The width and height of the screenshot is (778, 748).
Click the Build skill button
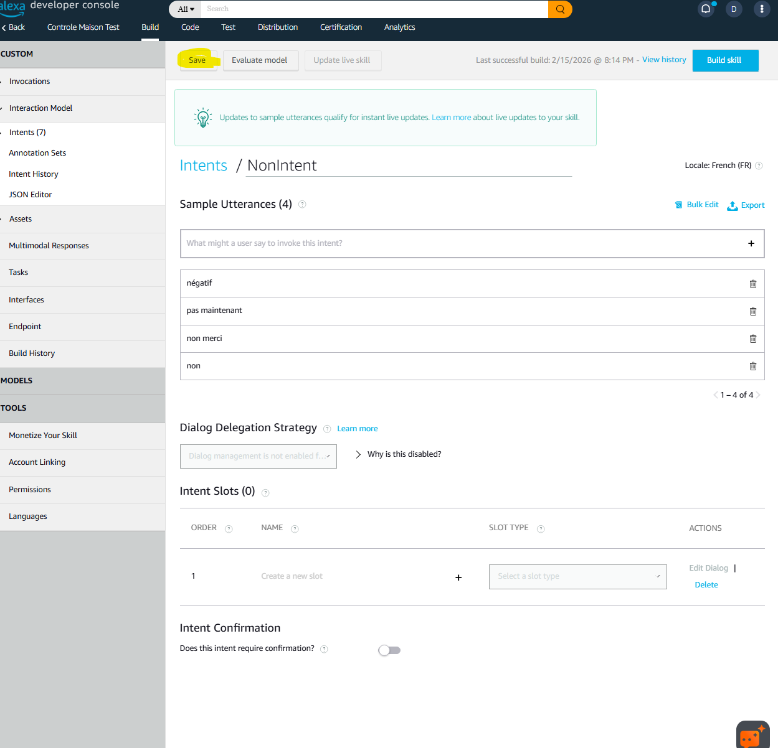coord(724,60)
